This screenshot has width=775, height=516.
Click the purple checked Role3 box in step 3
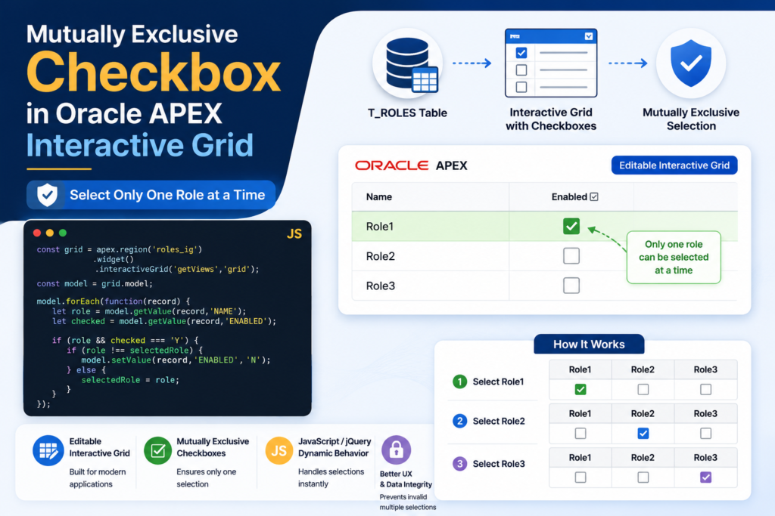[x=706, y=477]
